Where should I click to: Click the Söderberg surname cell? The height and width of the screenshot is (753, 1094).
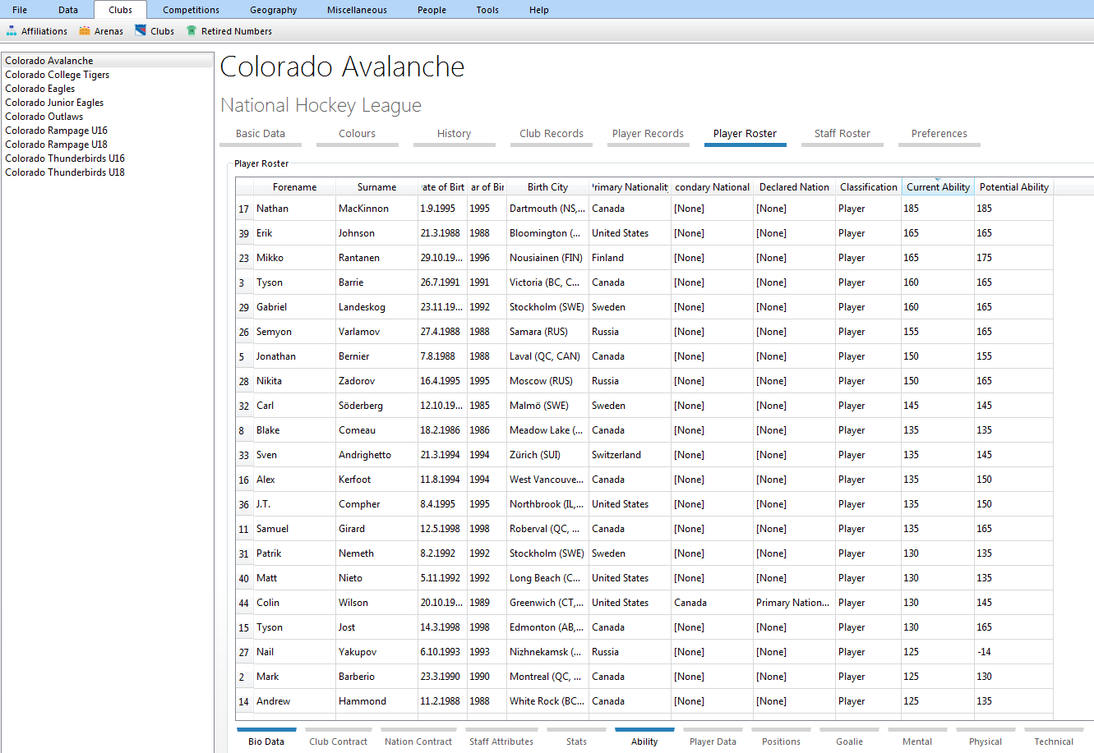pos(376,406)
